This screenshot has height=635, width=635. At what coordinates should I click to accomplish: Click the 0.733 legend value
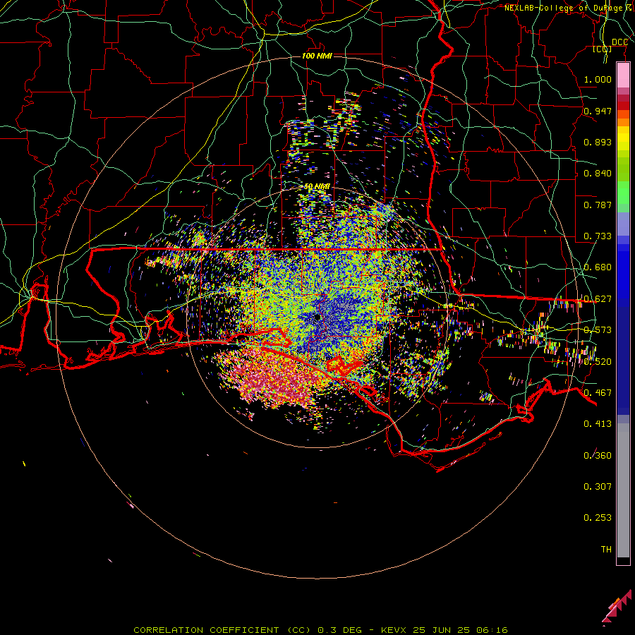pyautogui.click(x=598, y=236)
